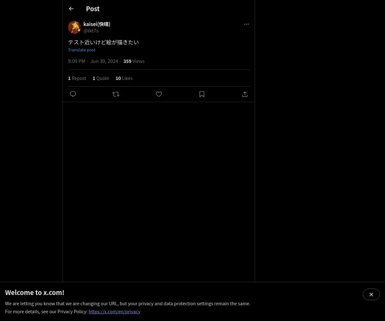385x321 pixels.
Task: View the 10 Likes list
Action: click(x=124, y=78)
